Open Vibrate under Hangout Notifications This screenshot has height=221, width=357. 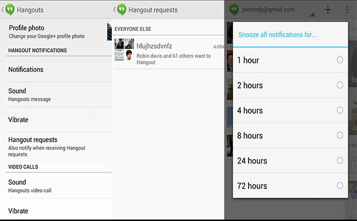pos(59,119)
